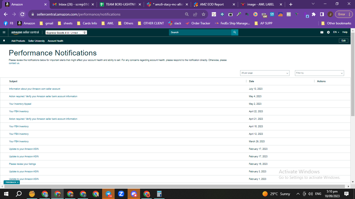
Task: Click the zoom magnifier icon in address bar
Action: coord(187,15)
